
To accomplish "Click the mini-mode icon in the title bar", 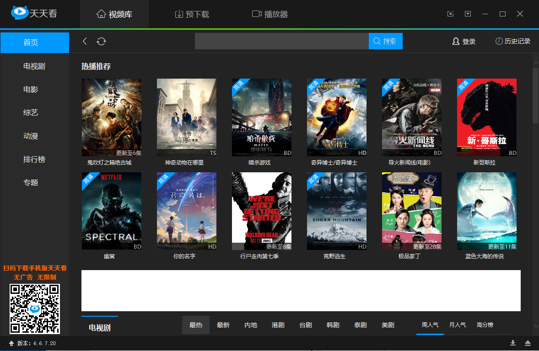I will (451, 14).
